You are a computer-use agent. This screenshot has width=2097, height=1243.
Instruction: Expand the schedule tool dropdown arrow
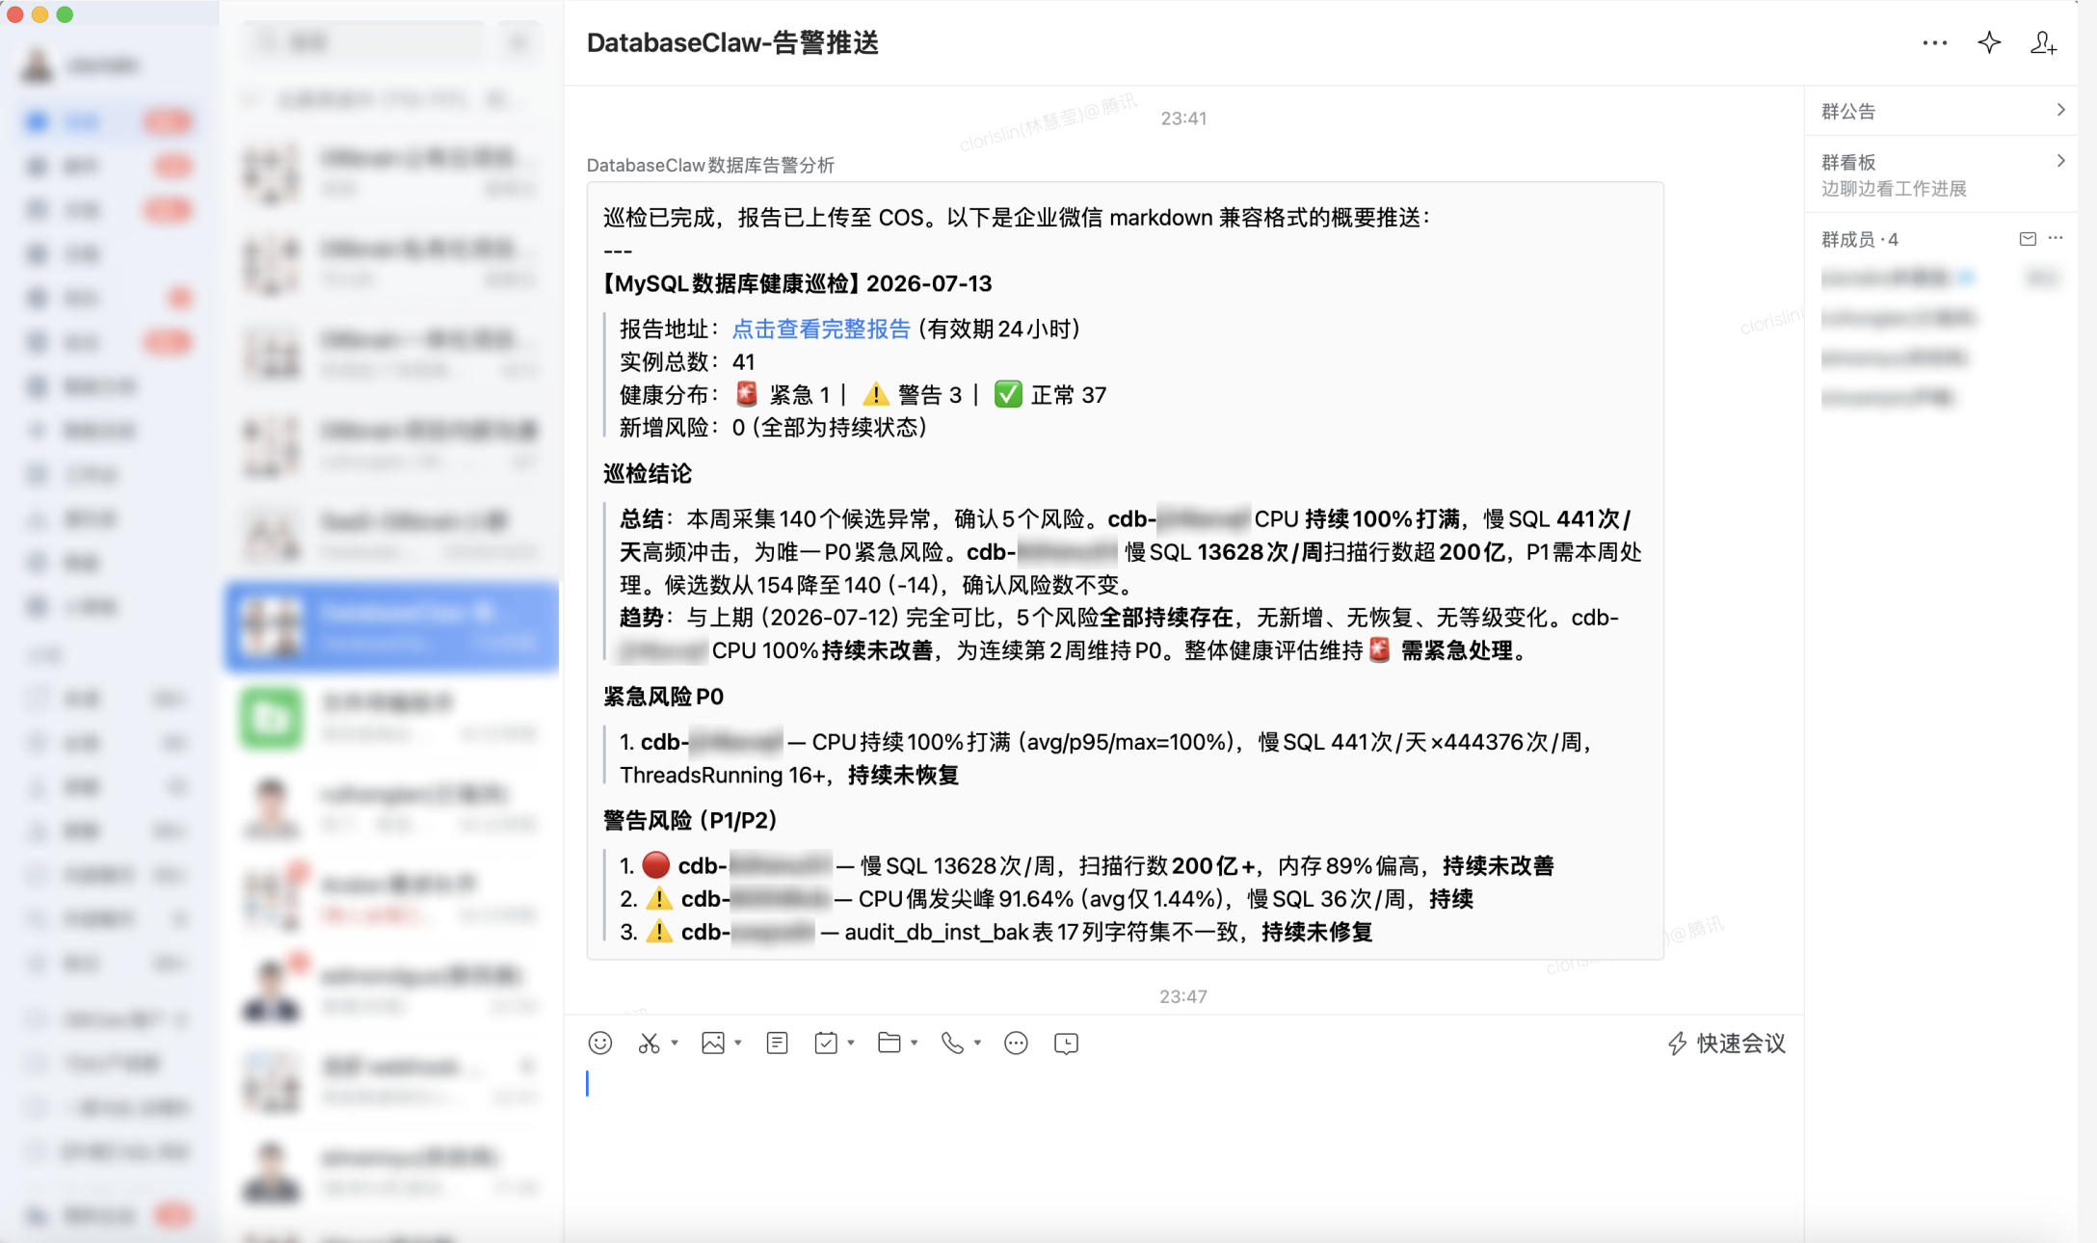(x=851, y=1043)
